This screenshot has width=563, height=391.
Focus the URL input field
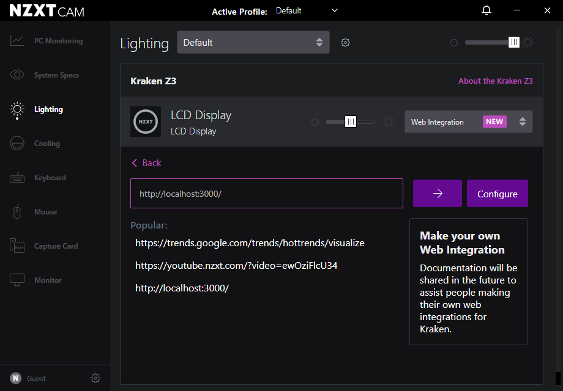[267, 194]
